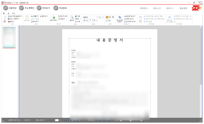Viewport: 204px width, 124px height.
Task: Jump to the first page button
Action: (47, 120)
